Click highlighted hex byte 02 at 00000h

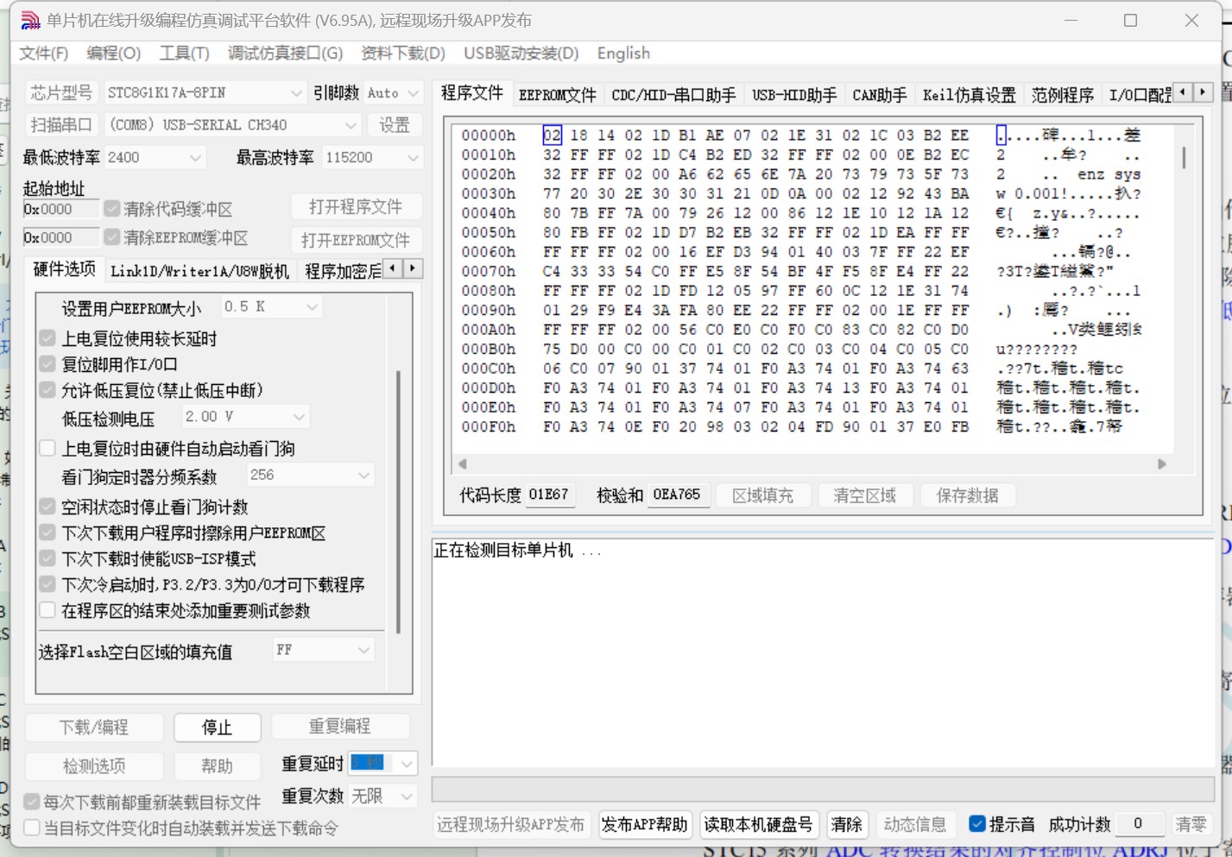[553, 135]
